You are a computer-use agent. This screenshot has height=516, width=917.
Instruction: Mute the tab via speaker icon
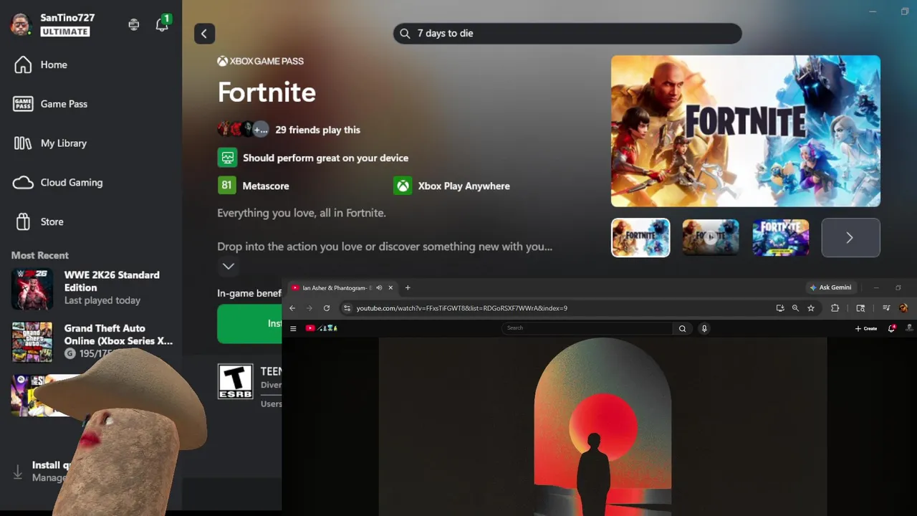pyautogui.click(x=379, y=287)
